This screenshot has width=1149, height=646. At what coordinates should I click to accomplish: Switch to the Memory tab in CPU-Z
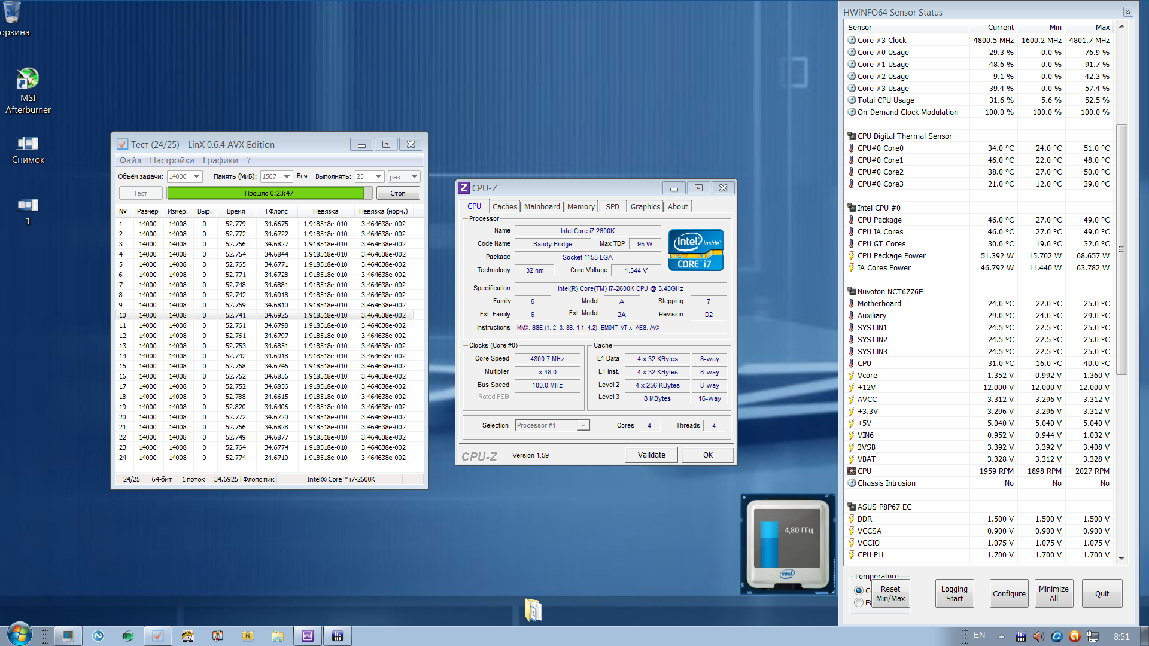(x=581, y=206)
